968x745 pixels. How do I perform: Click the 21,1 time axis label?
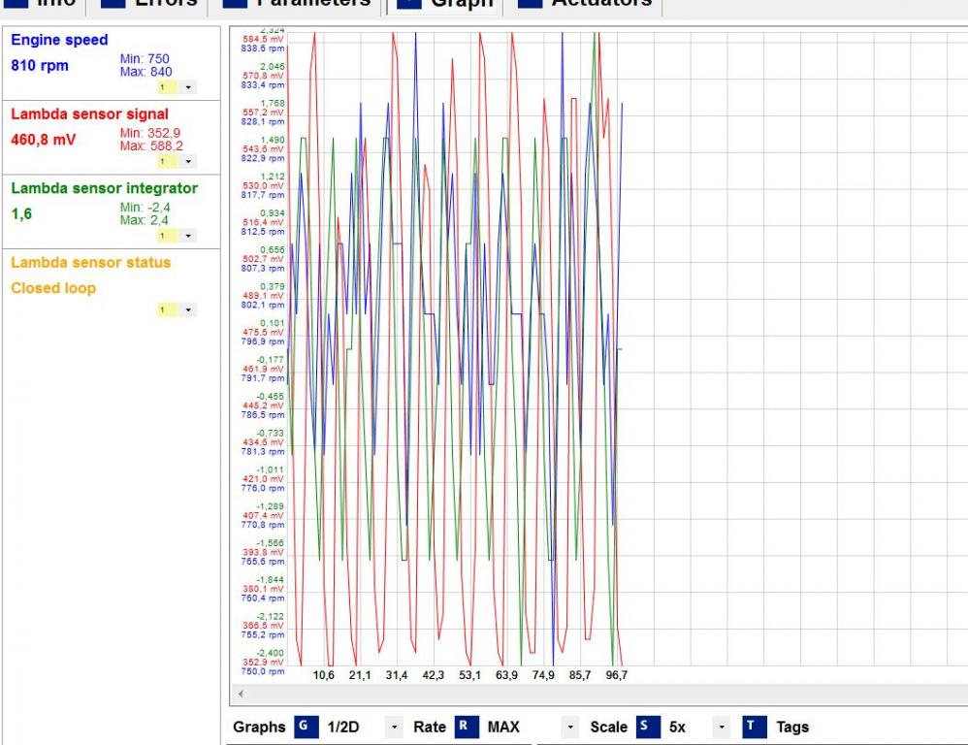(x=360, y=675)
